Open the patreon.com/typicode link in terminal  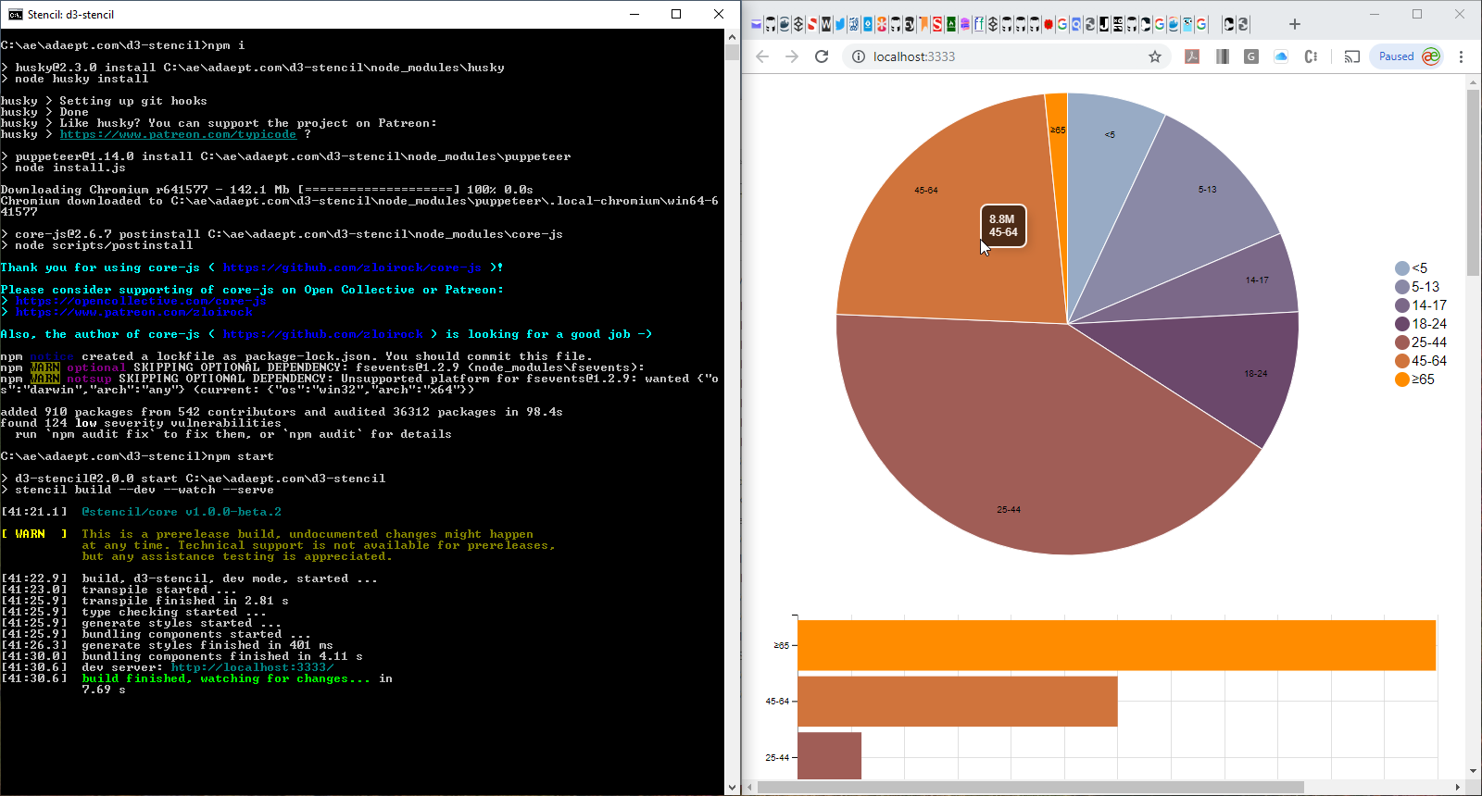pos(178,134)
